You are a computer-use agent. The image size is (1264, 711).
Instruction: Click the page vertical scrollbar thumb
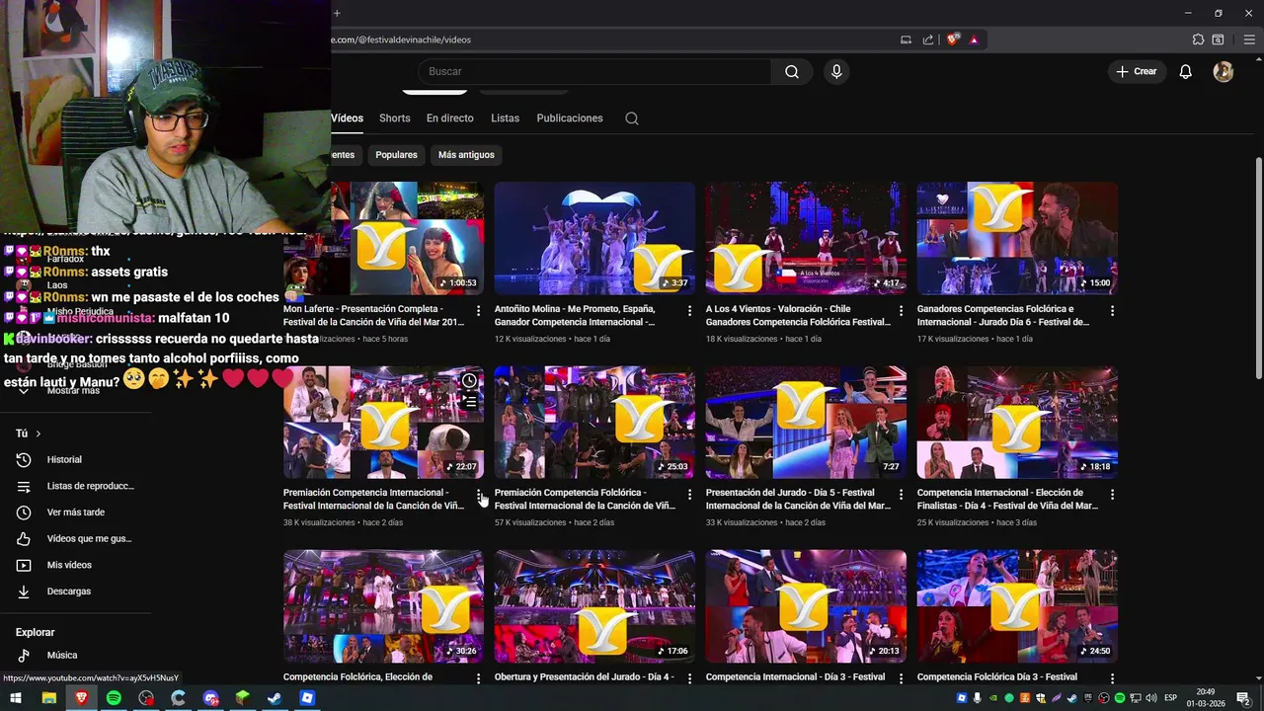(1258, 267)
